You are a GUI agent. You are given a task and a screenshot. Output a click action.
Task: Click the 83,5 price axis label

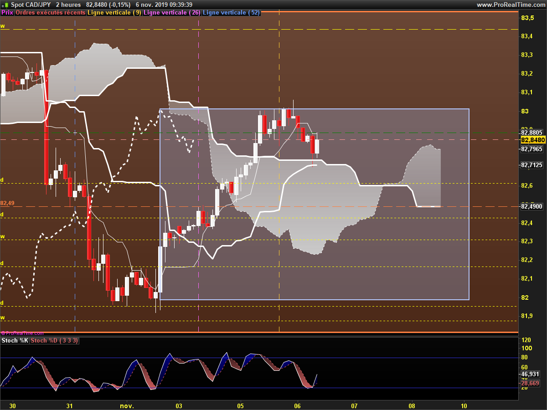point(527,18)
